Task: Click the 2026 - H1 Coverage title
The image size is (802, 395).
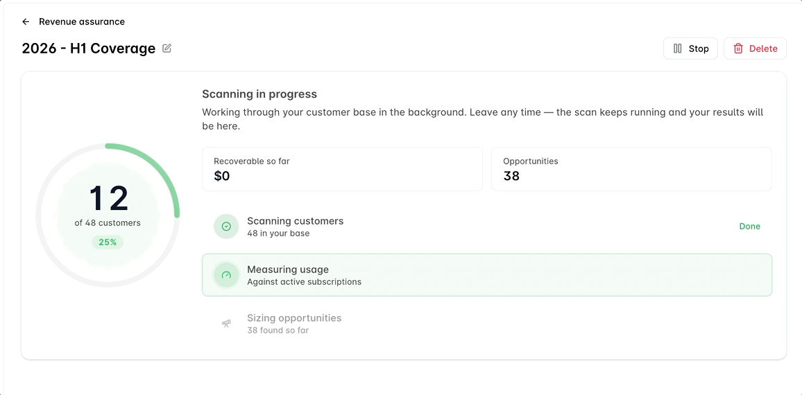Action: coord(89,49)
